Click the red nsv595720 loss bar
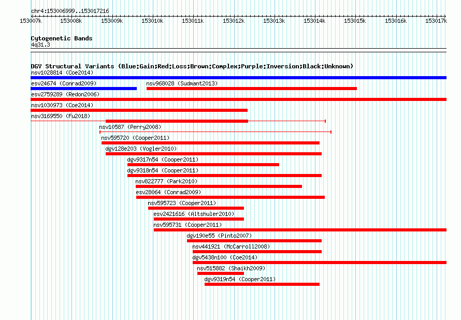This screenshot has width=461, height=320. [210, 143]
